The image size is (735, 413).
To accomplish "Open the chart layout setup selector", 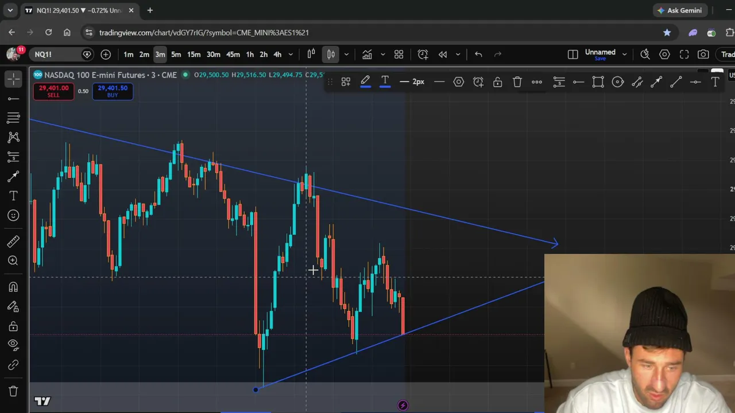I will (x=573, y=54).
